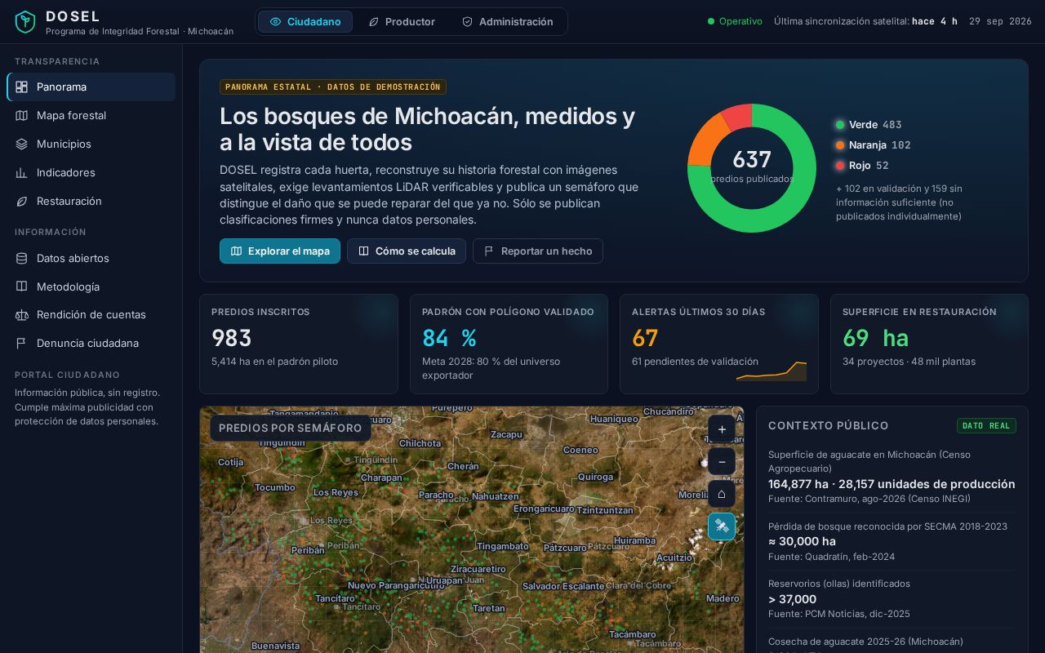Open the Superficie en restauración card
This screenshot has height=653, width=1045.
tap(929, 344)
